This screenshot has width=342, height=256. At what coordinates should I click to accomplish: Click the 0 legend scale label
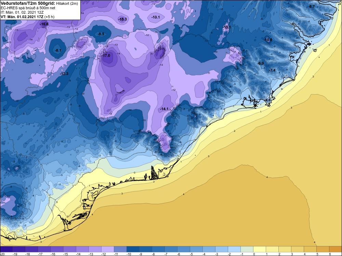[x=254, y=254]
